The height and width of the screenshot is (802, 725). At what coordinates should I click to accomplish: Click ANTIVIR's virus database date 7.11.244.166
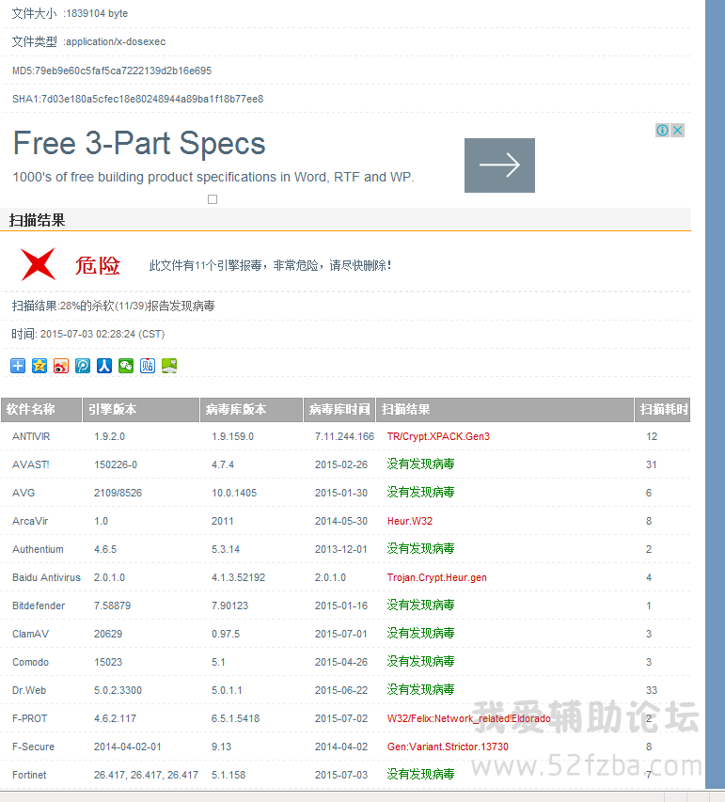pos(344,437)
